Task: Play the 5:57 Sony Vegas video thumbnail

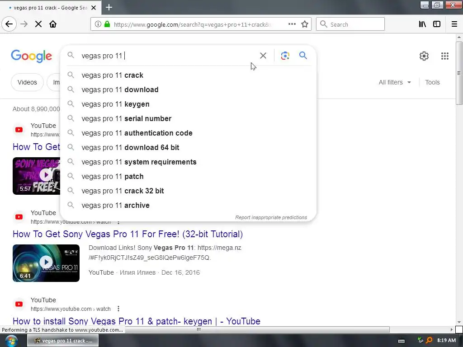Action: pos(36,176)
